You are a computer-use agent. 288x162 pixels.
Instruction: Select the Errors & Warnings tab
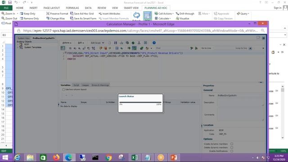(x=100, y=85)
